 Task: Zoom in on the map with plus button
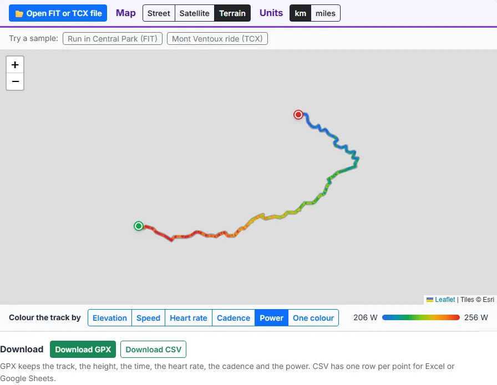15,65
